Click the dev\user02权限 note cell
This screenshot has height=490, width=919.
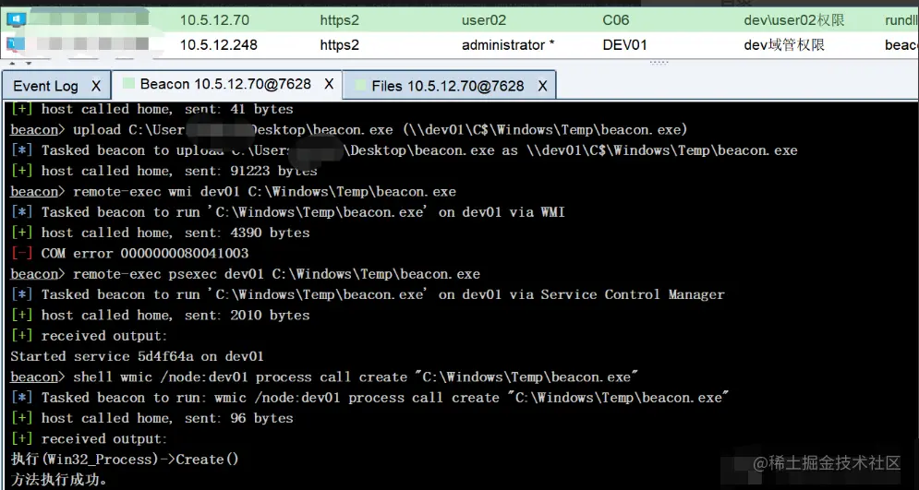click(794, 20)
